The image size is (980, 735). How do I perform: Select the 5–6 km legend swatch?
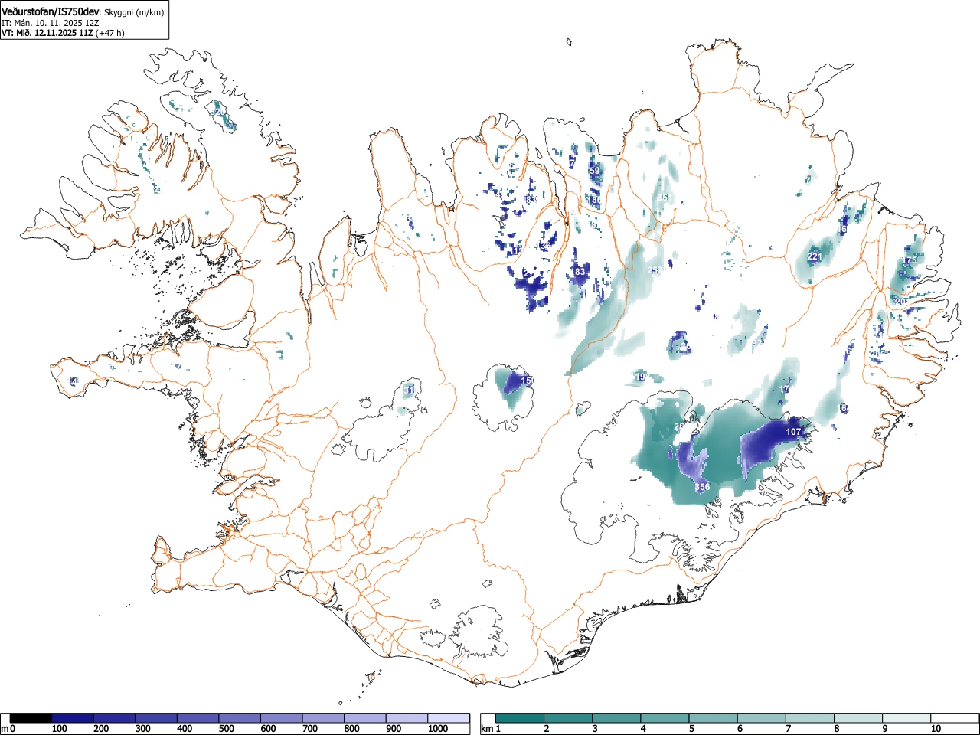pos(714,718)
